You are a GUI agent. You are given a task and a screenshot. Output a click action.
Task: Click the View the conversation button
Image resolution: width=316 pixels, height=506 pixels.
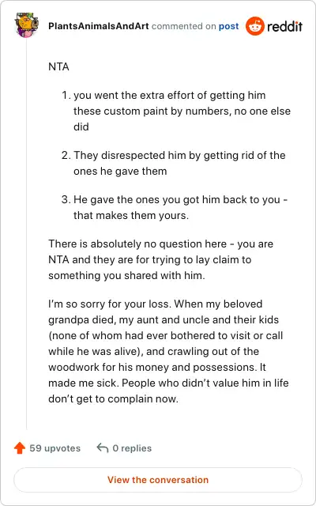[x=158, y=480]
